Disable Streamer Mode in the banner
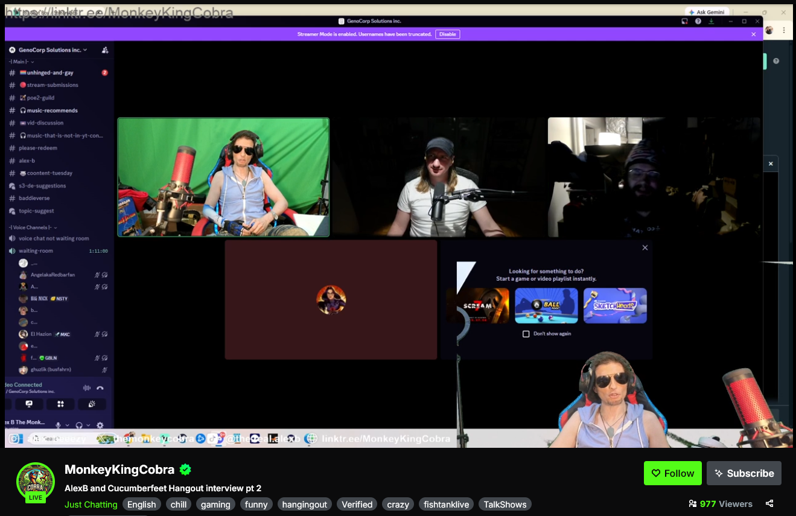The height and width of the screenshot is (516, 796). click(x=448, y=34)
